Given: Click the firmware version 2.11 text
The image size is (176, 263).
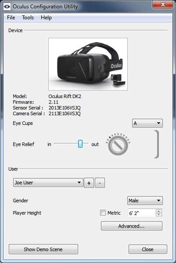Looking at the screenshot, I should tap(54, 102).
